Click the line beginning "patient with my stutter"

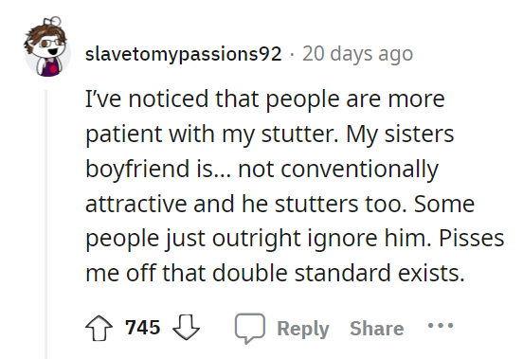[x=269, y=135]
